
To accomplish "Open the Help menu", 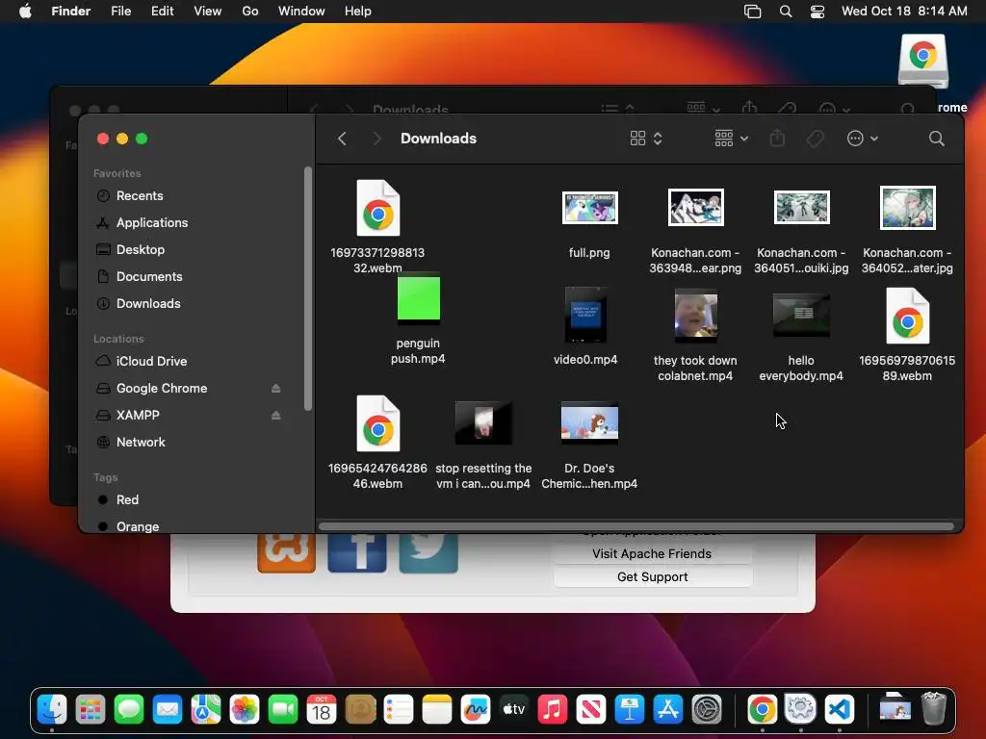I will coord(358,12).
